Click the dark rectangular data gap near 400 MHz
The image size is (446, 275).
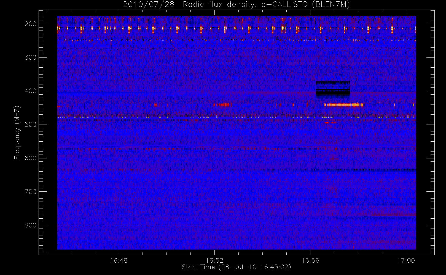[x=333, y=89]
